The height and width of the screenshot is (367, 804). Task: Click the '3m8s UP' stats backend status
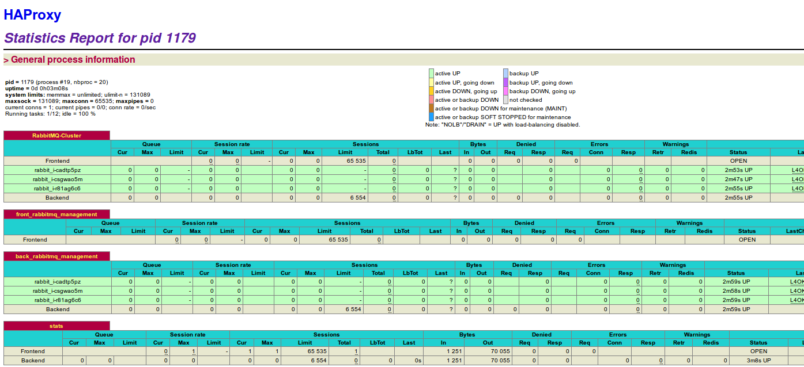pos(758,361)
